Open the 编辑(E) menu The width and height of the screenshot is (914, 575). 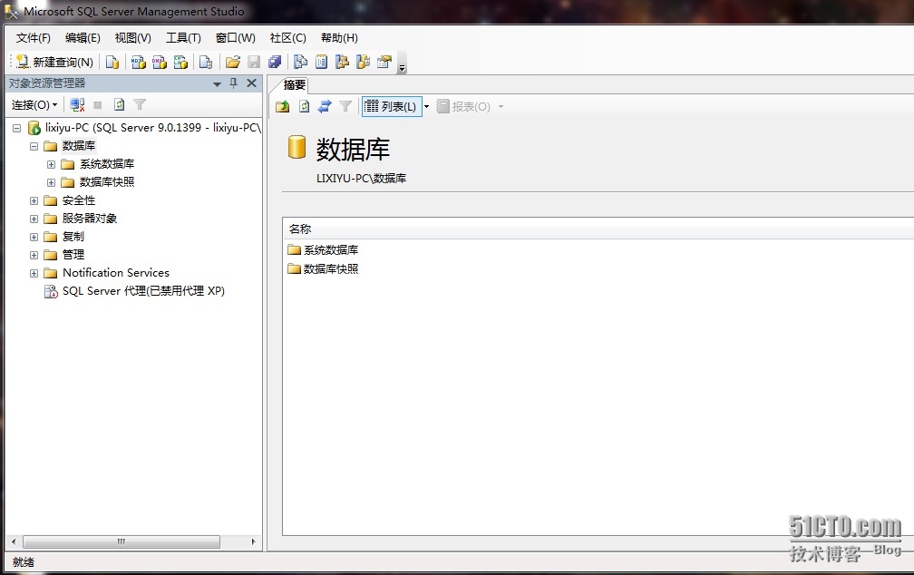pos(83,38)
